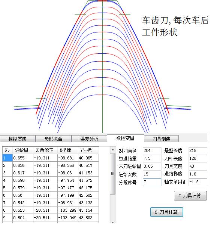Click the table scrollbar up arrow
Viewport: 217px width, 227px height.
tap(113, 150)
